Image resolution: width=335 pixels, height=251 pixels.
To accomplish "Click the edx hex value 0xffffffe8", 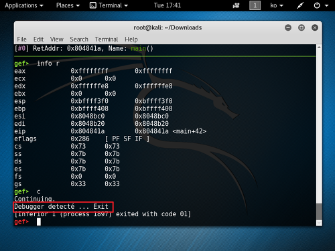I will point(89,86).
